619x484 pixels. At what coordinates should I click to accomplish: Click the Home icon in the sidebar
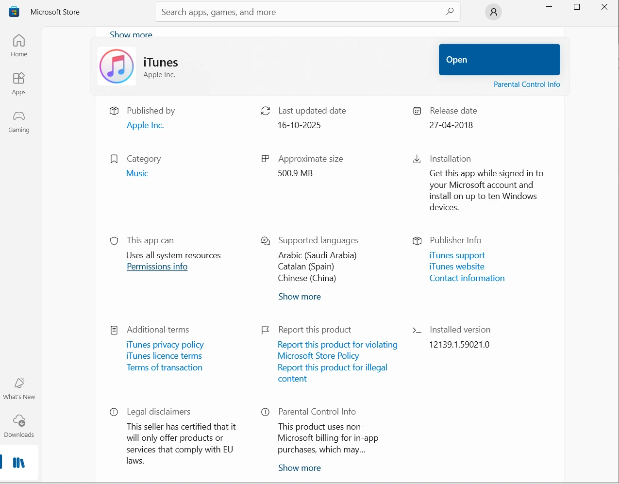click(x=18, y=45)
